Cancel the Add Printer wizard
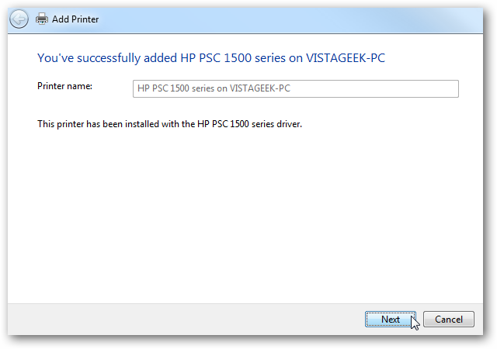497x349 pixels. pyautogui.click(x=449, y=320)
